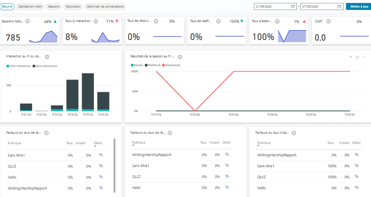
Task: Open detail link for Sans titre1 in abandon table
Action: [357, 166]
